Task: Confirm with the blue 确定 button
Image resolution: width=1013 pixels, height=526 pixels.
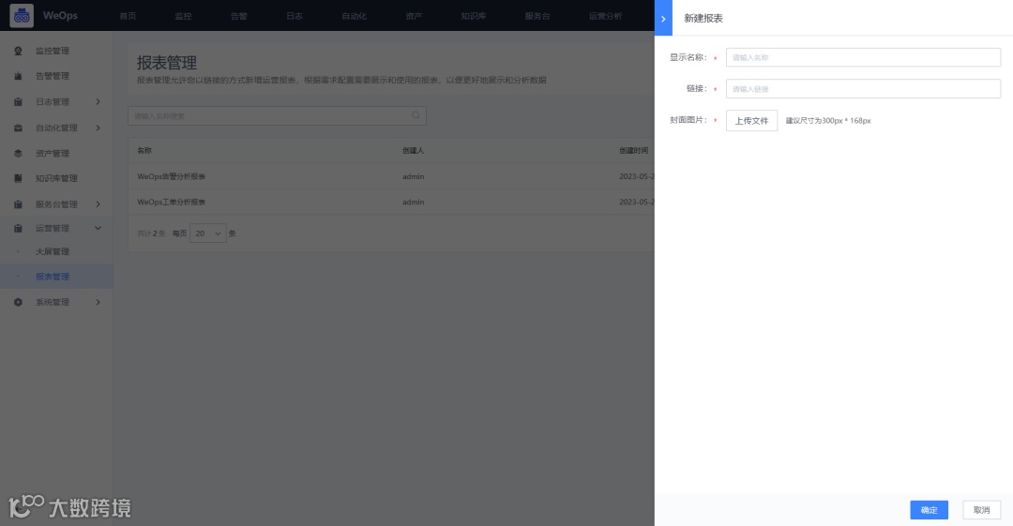Action: click(929, 510)
